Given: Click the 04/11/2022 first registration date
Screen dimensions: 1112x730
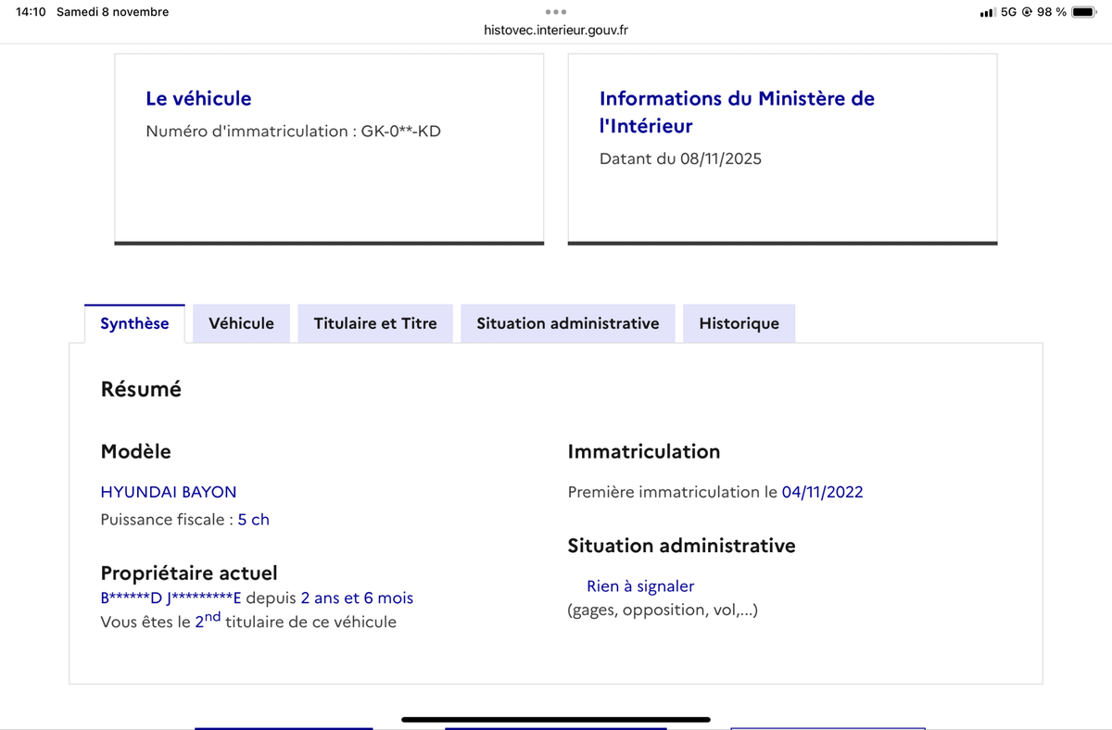Looking at the screenshot, I should (x=822, y=492).
